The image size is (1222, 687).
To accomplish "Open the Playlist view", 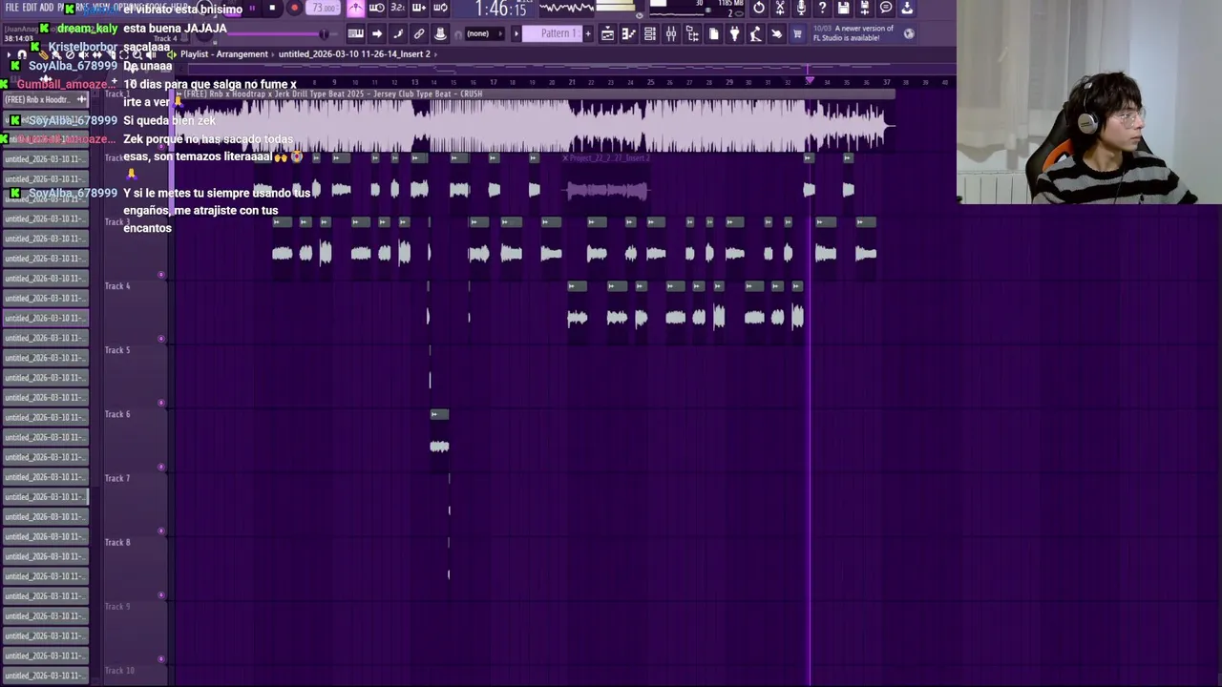I will coord(608,33).
